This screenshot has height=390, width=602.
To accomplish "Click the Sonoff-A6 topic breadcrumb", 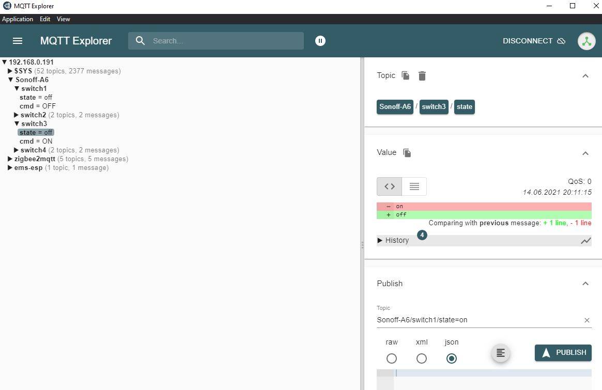I will pos(395,107).
